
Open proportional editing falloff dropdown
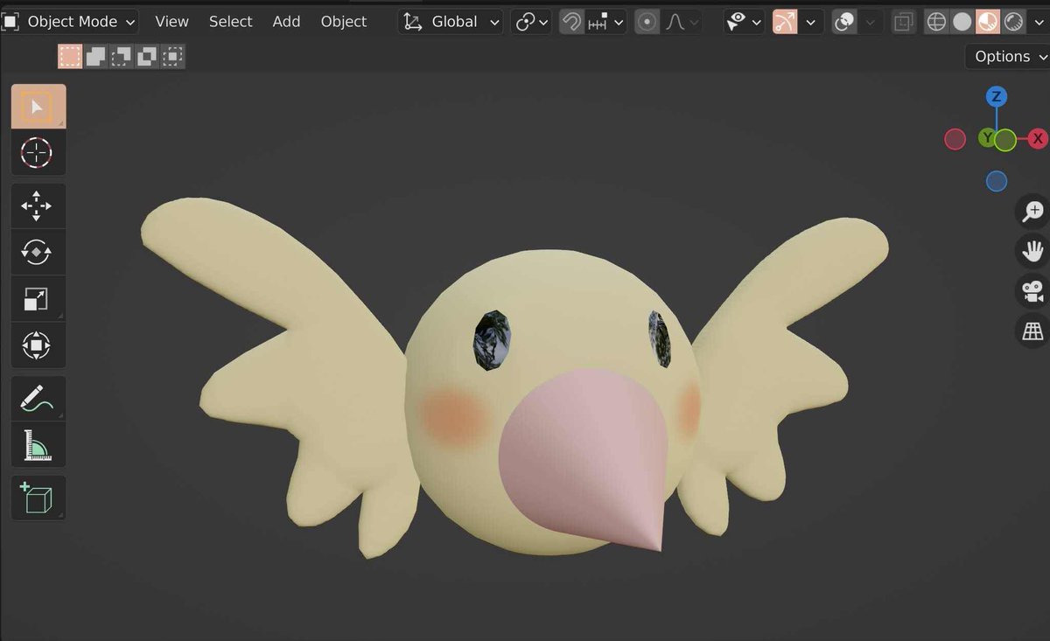click(x=682, y=22)
